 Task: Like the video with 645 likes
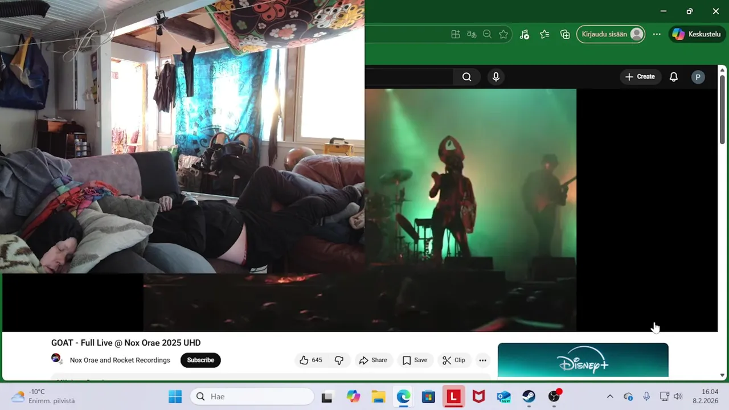coord(310,360)
